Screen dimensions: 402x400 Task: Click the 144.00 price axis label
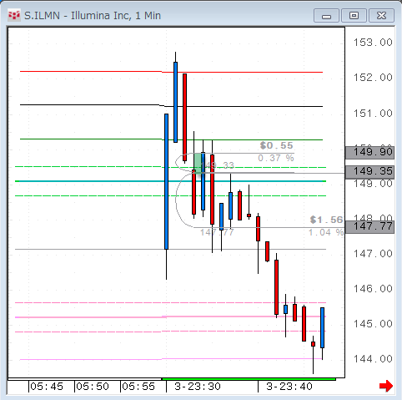pos(373,359)
